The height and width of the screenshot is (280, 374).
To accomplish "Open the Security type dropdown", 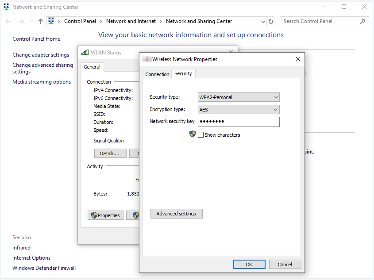I will tap(239, 97).
